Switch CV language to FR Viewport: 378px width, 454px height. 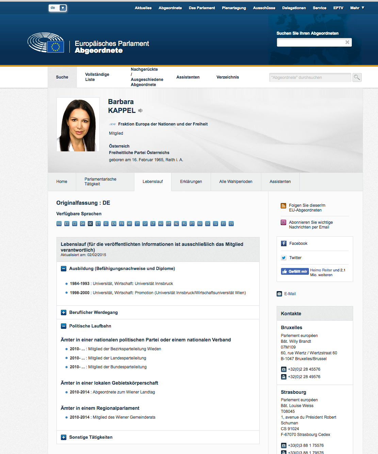[122, 224]
